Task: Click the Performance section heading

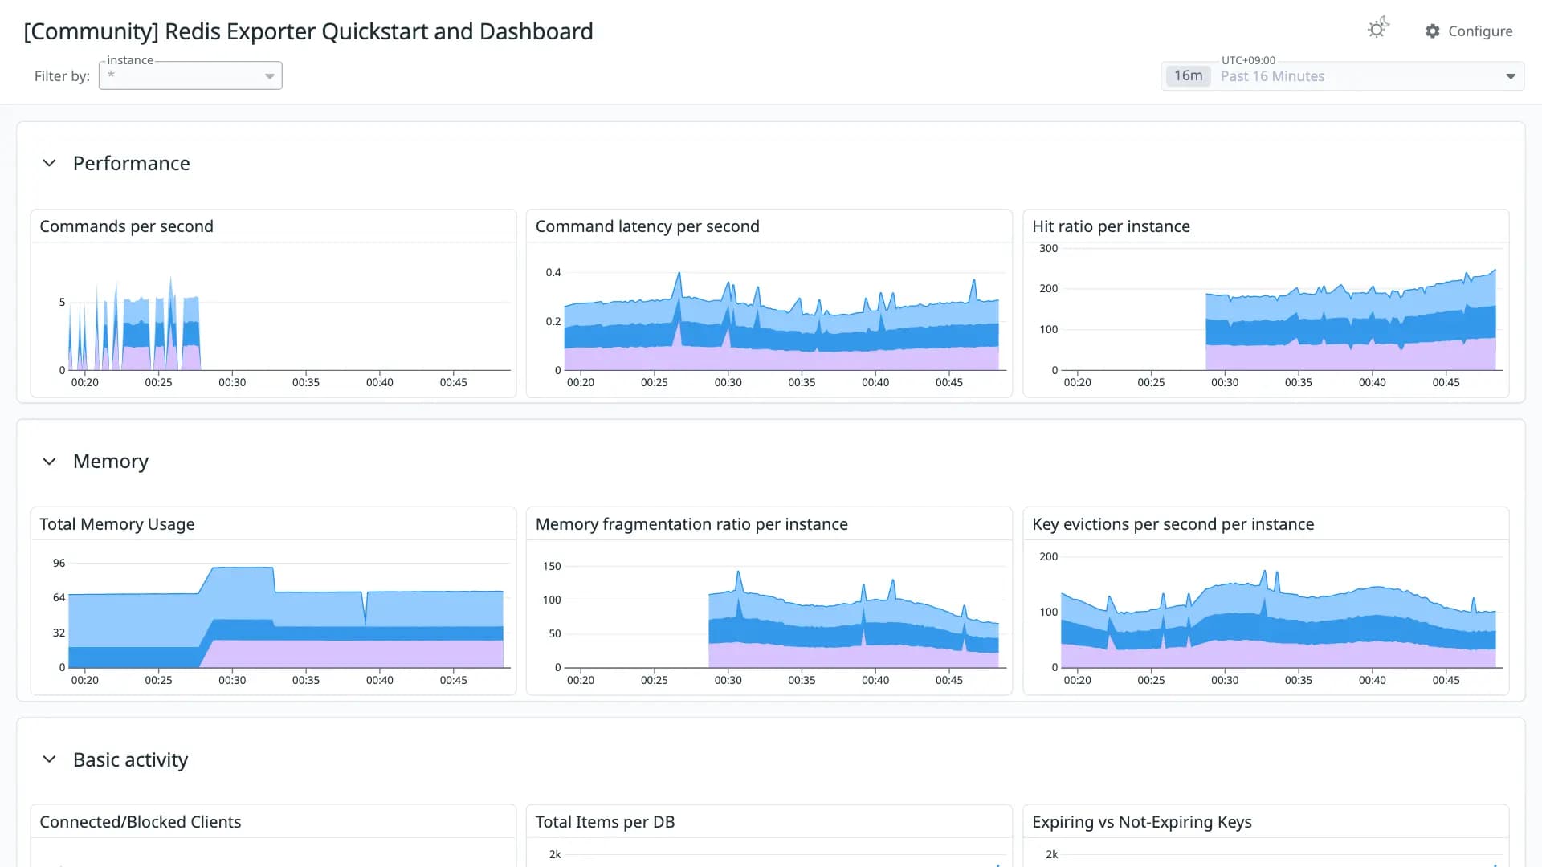Action: pyautogui.click(x=132, y=163)
